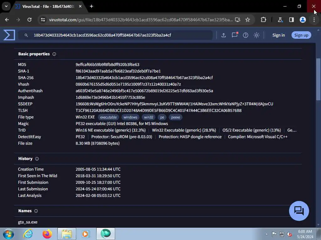Click the muted volume tray icon
Screen dimensions: 321x240
pos(289,234)
